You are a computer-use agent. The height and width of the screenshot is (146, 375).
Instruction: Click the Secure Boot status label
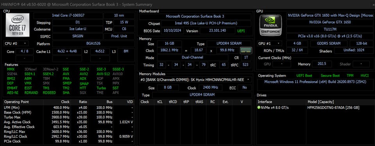click(x=330, y=75)
